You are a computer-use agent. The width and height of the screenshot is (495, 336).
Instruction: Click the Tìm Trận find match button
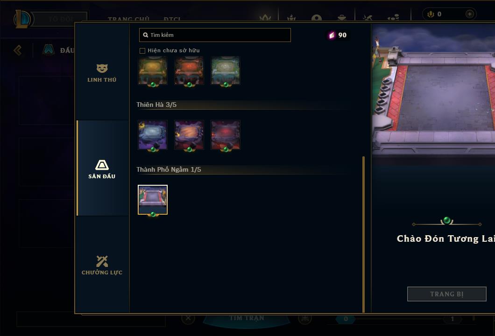tap(247, 318)
